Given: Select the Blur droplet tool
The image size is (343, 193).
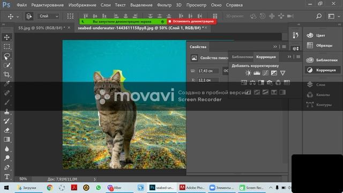Looking at the screenshot, I should 7,149.
